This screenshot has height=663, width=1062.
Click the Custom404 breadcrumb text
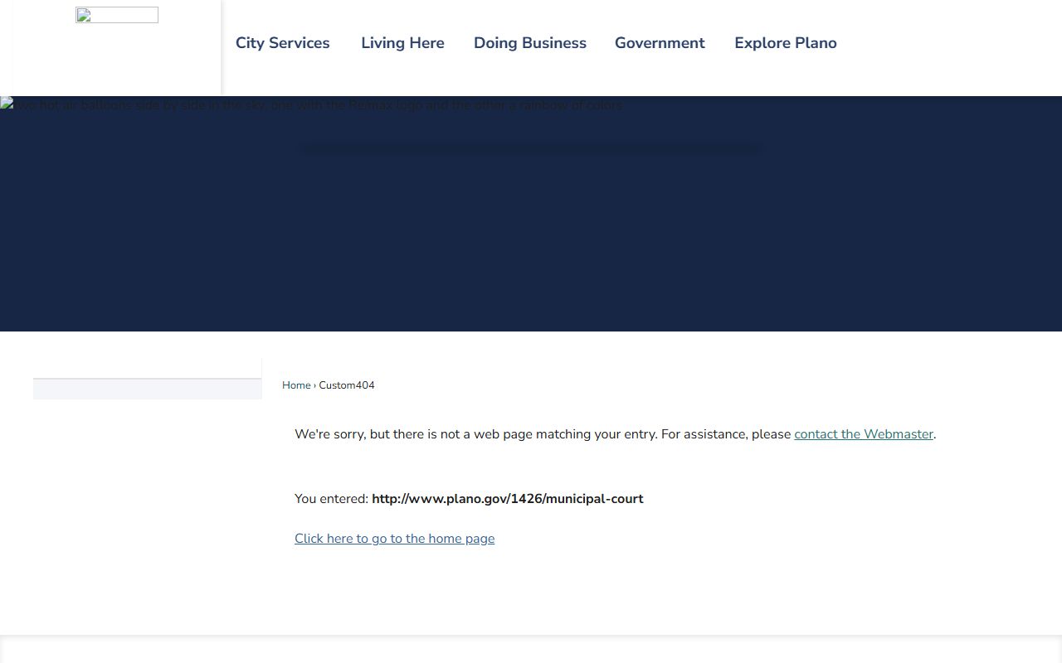(347, 385)
